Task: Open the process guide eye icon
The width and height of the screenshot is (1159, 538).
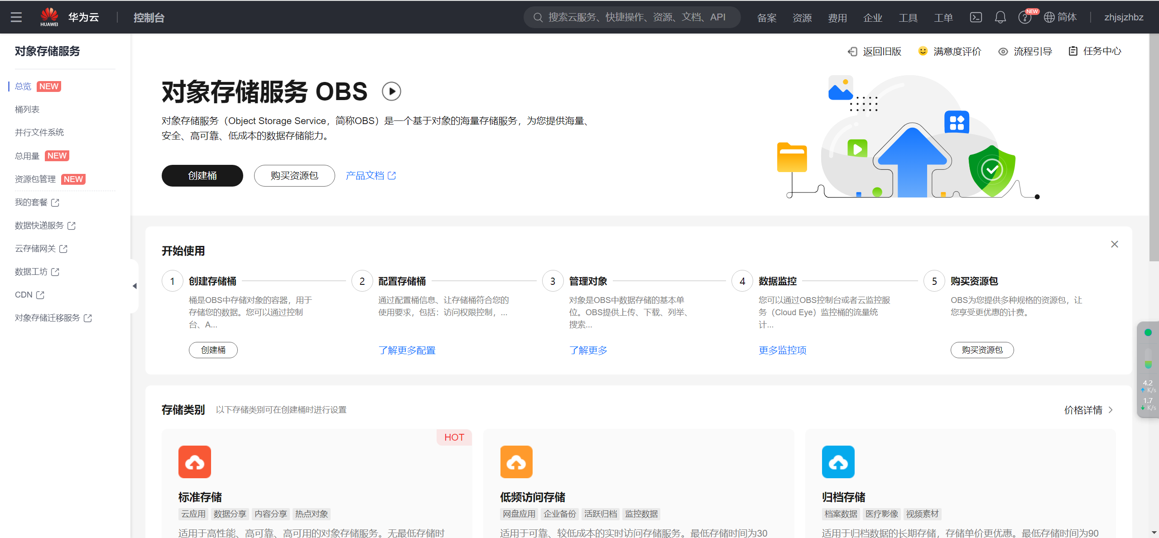Action: click(x=1003, y=52)
